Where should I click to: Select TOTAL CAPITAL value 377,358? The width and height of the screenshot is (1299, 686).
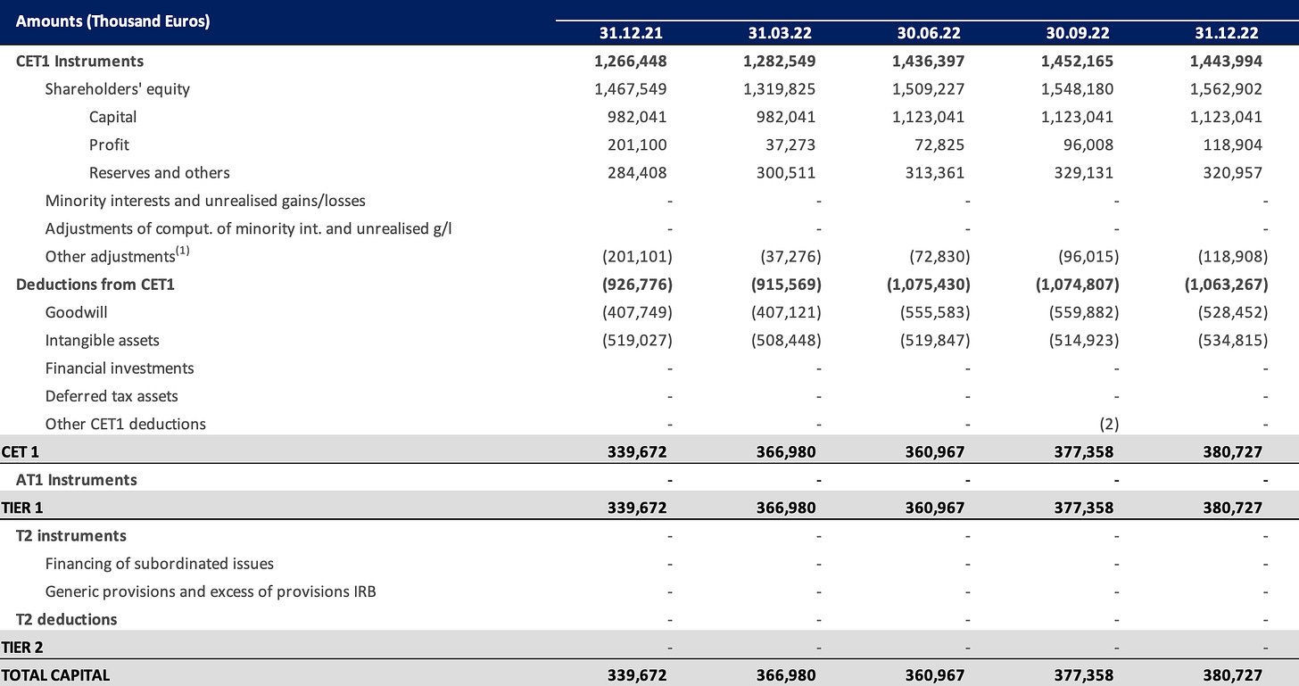(x=1085, y=675)
